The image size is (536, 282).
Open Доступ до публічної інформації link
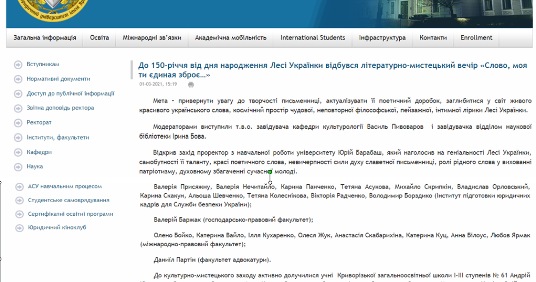[x=71, y=94]
